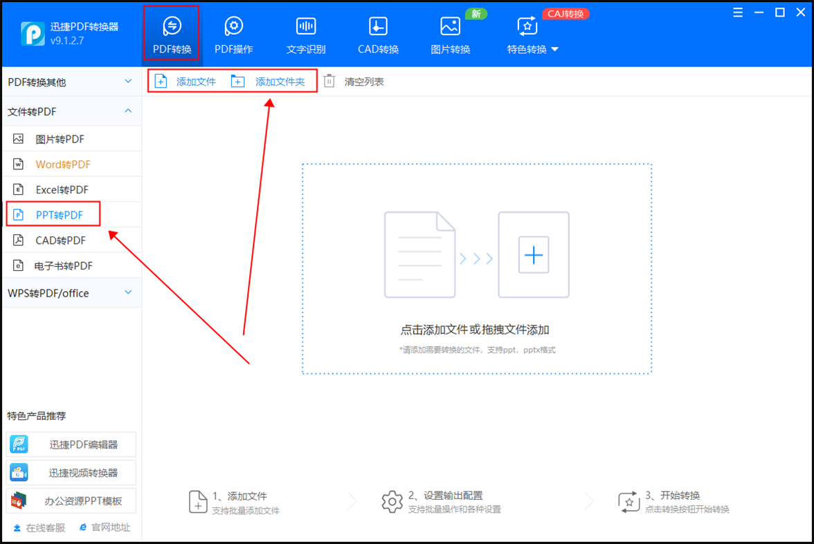The height and width of the screenshot is (544, 814).
Task: Open the CAJ转换 feature badge
Action: point(566,13)
